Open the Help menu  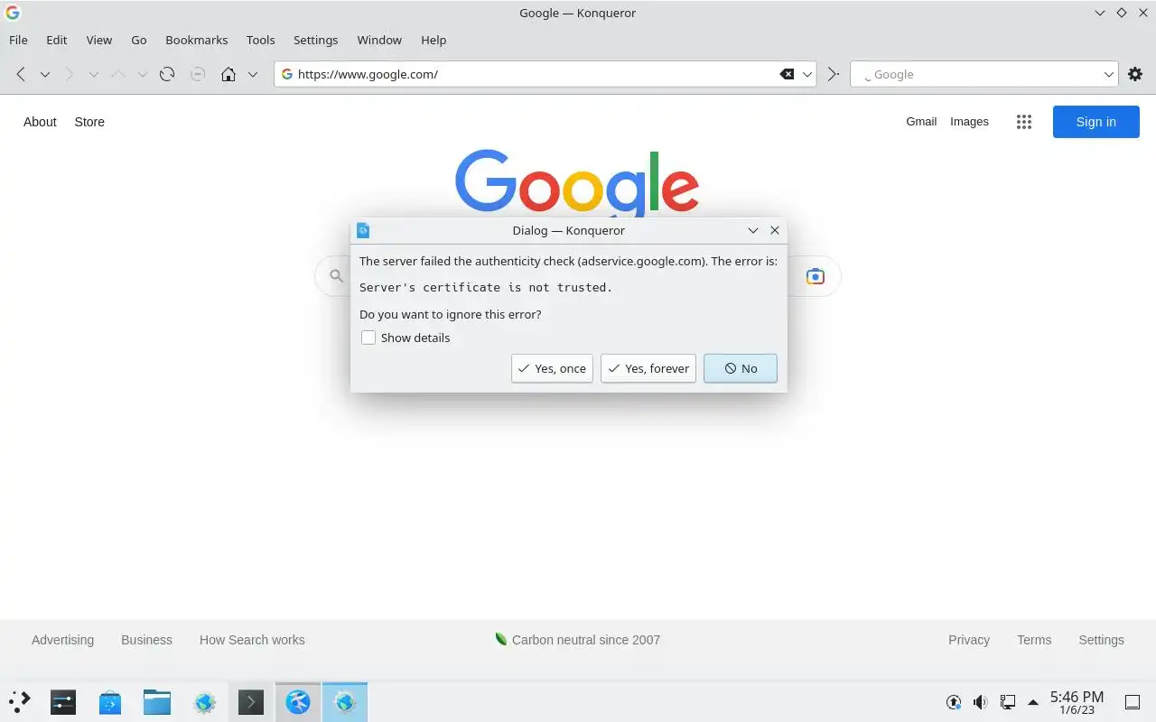433,40
